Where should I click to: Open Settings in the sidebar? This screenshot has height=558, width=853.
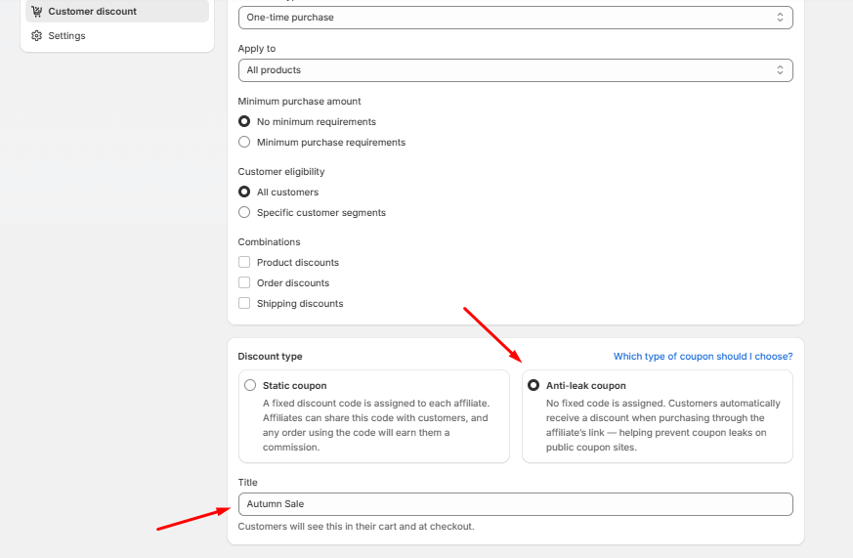(66, 36)
